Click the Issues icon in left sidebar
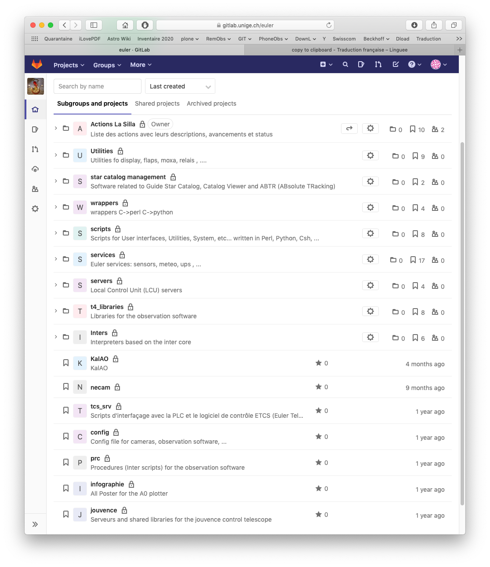The image size is (490, 567). tap(35, 129)
